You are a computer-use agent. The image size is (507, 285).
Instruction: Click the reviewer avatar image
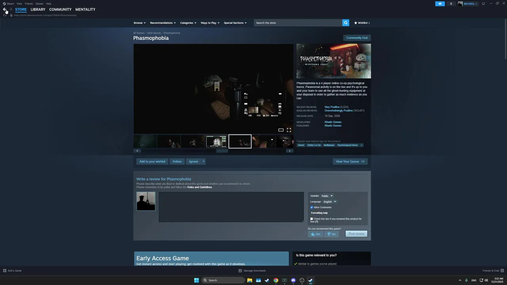[x=146, y=201]
